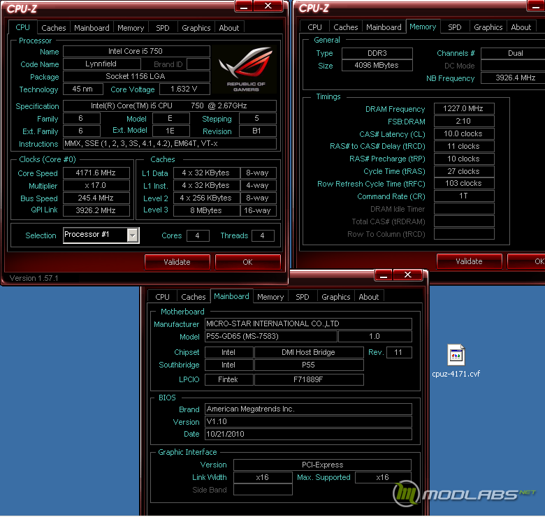
Task: Click the American Megatrends Inc. BIOS brand
Action: [308, 409]
